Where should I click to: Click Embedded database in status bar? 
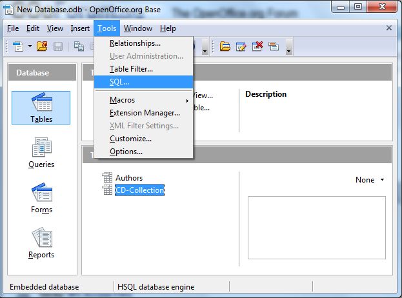coord(44,287)
